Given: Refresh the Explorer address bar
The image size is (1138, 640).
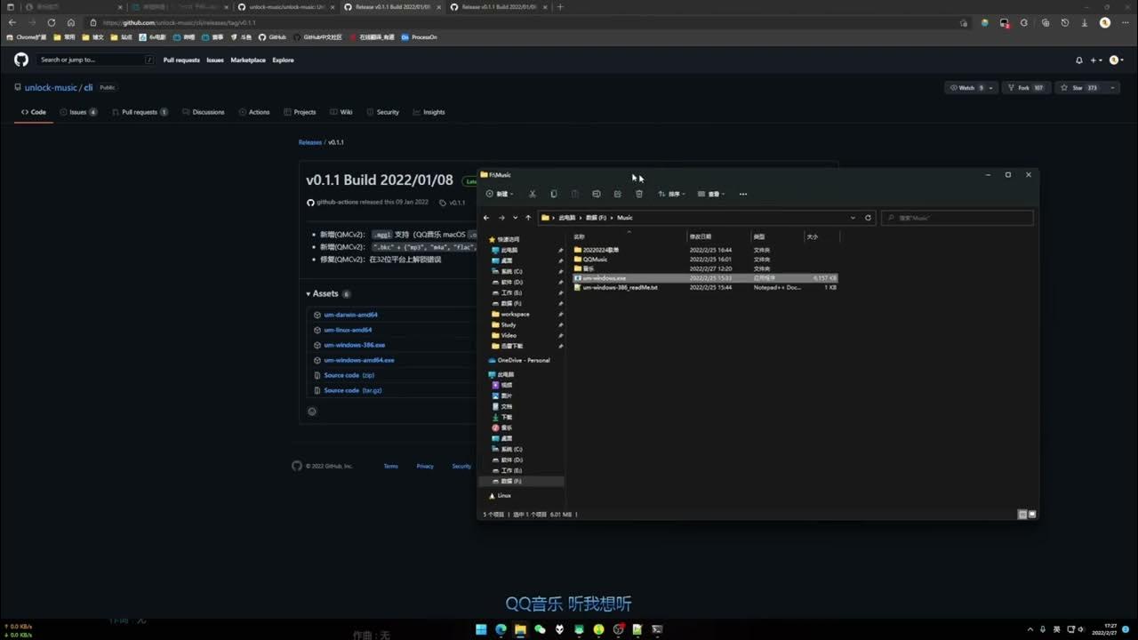Looking at the screenshot, I should pyautogui.click(x=869, y=218).
